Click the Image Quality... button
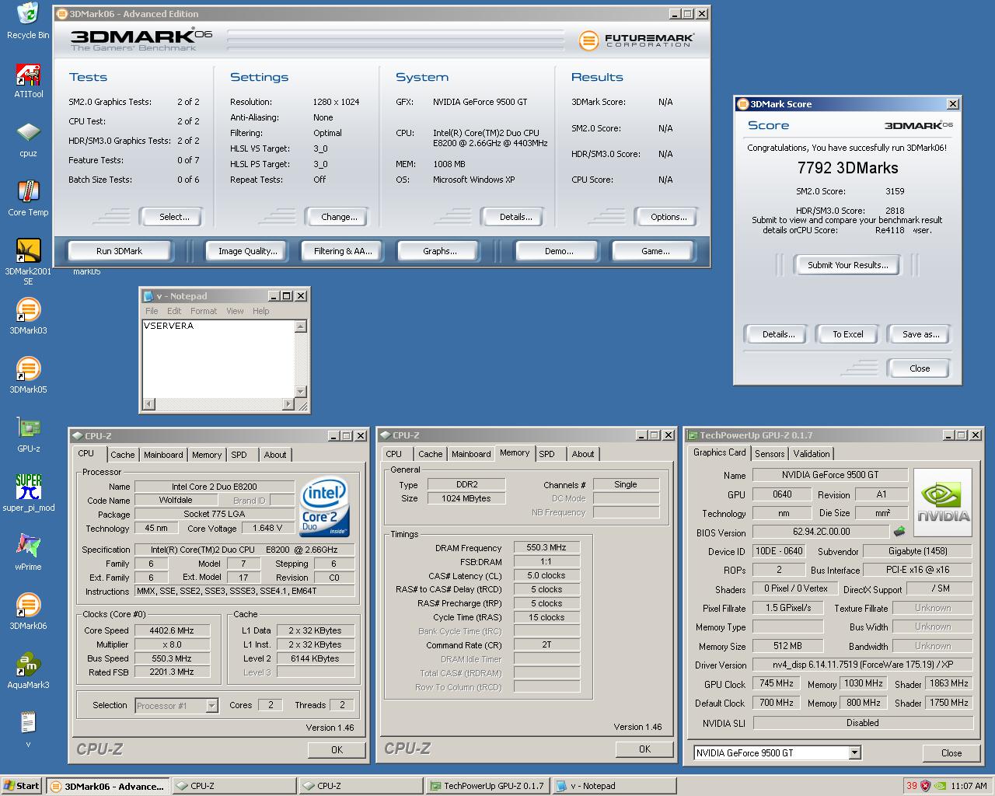 tap(247, 251)
